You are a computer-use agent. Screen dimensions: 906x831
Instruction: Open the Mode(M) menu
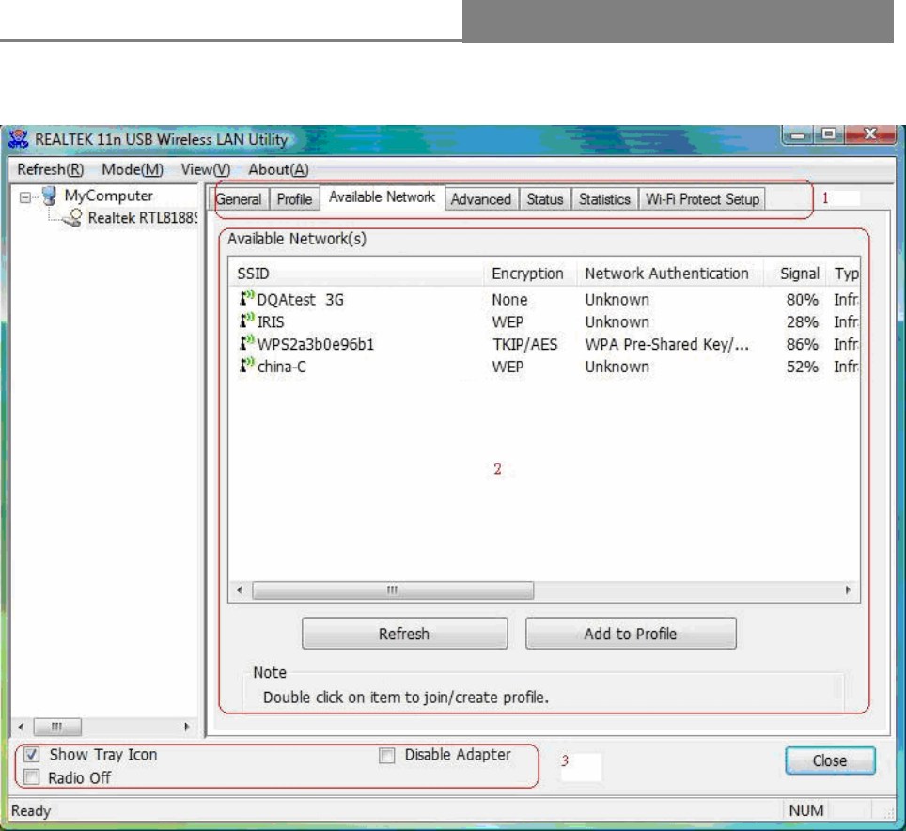(x=133, y=169)
